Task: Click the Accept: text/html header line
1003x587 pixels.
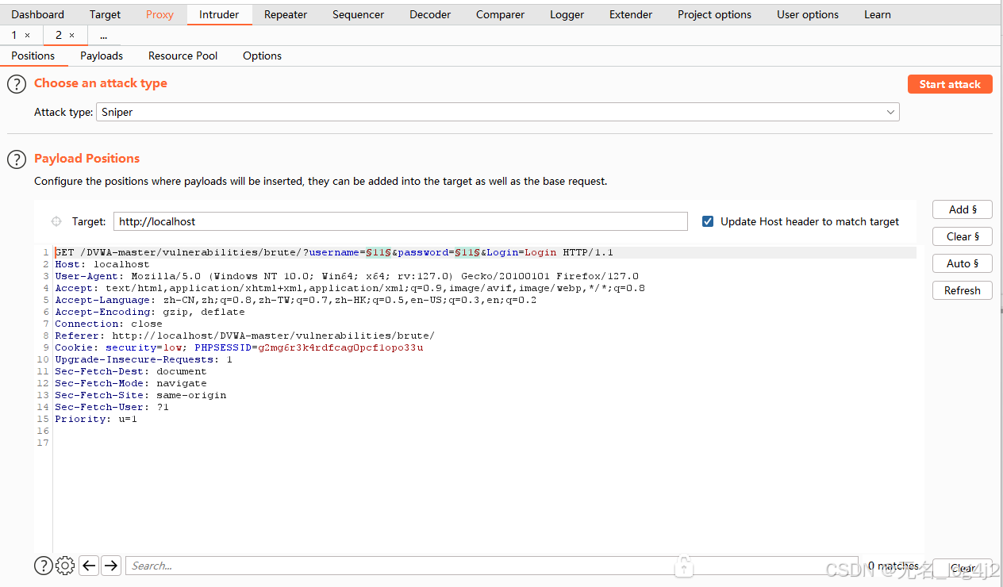Action: pyautogui.click(x=350, y=288)
